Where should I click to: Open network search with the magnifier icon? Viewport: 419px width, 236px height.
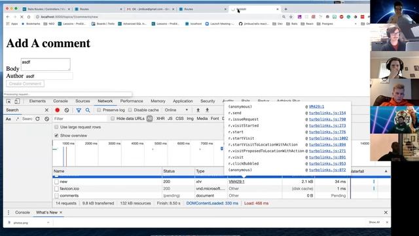point(88,110)
